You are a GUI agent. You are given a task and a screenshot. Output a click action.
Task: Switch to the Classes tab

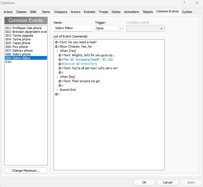tap(21, 12)
